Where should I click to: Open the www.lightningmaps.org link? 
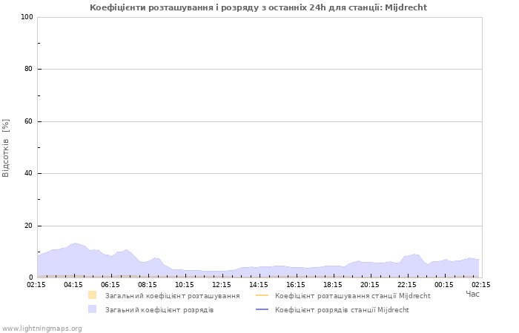[x=42, y=328]
